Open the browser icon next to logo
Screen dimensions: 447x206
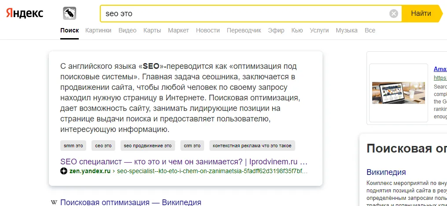(x=70, y=13)
